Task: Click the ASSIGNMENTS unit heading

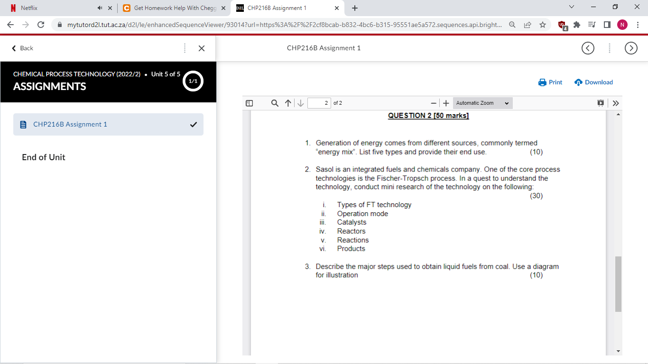Action: [50, 86]
